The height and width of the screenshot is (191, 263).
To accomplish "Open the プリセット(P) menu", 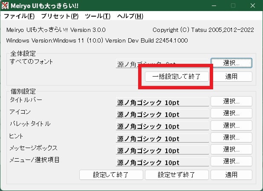I will [x=60, y=16].
